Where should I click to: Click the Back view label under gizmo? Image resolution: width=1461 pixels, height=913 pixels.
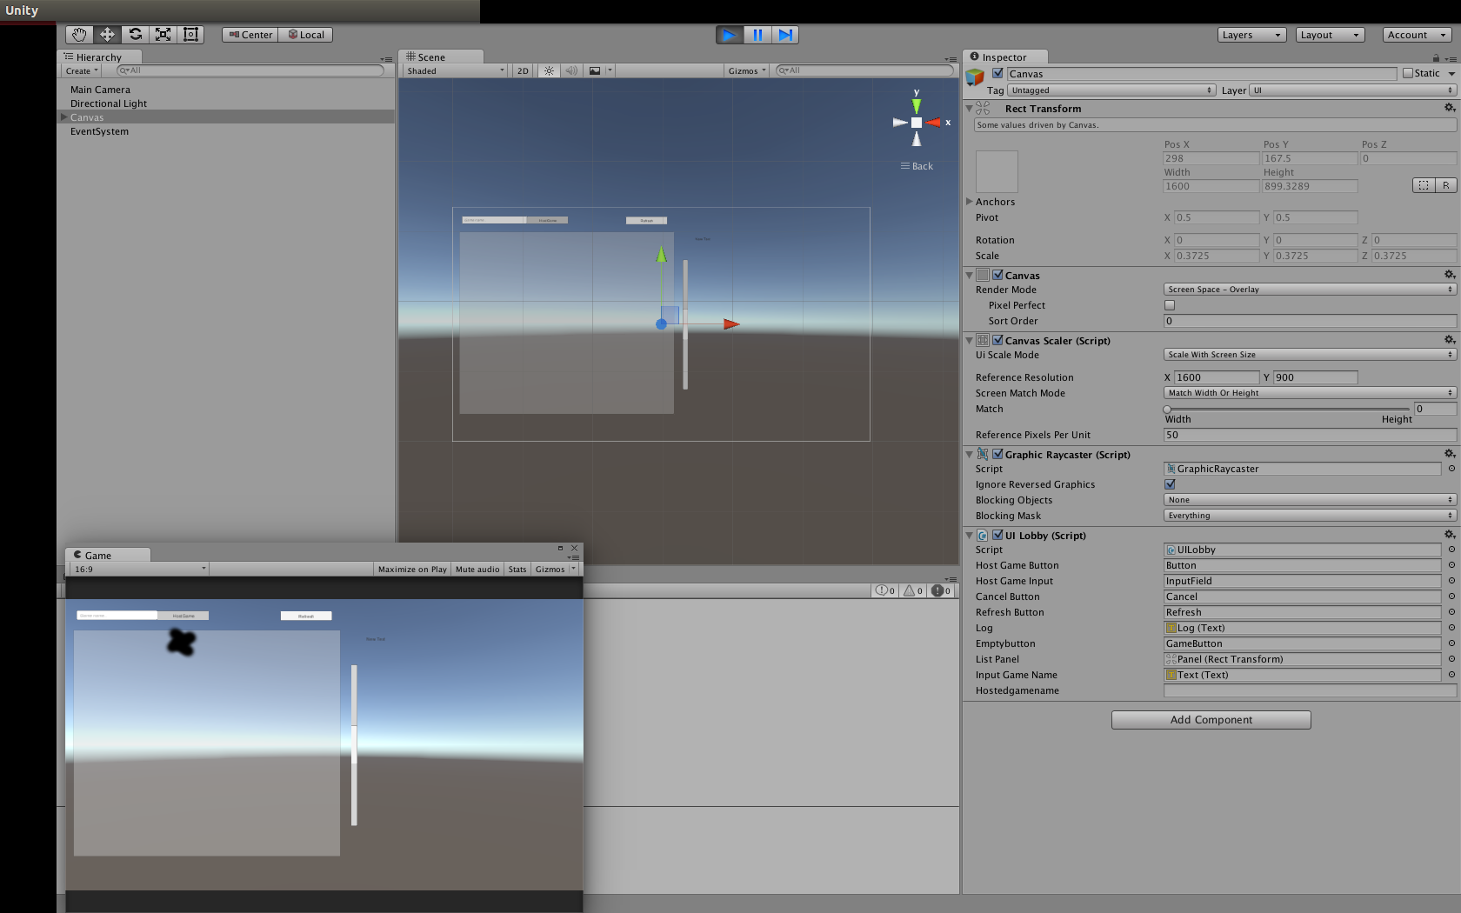pos(917,166)
